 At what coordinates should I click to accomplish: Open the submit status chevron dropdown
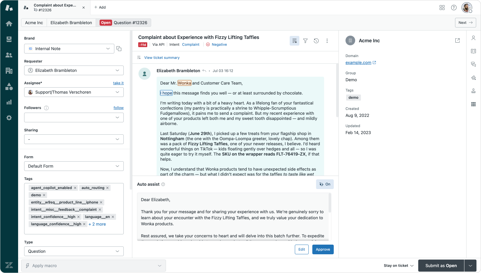coord(470,266)
